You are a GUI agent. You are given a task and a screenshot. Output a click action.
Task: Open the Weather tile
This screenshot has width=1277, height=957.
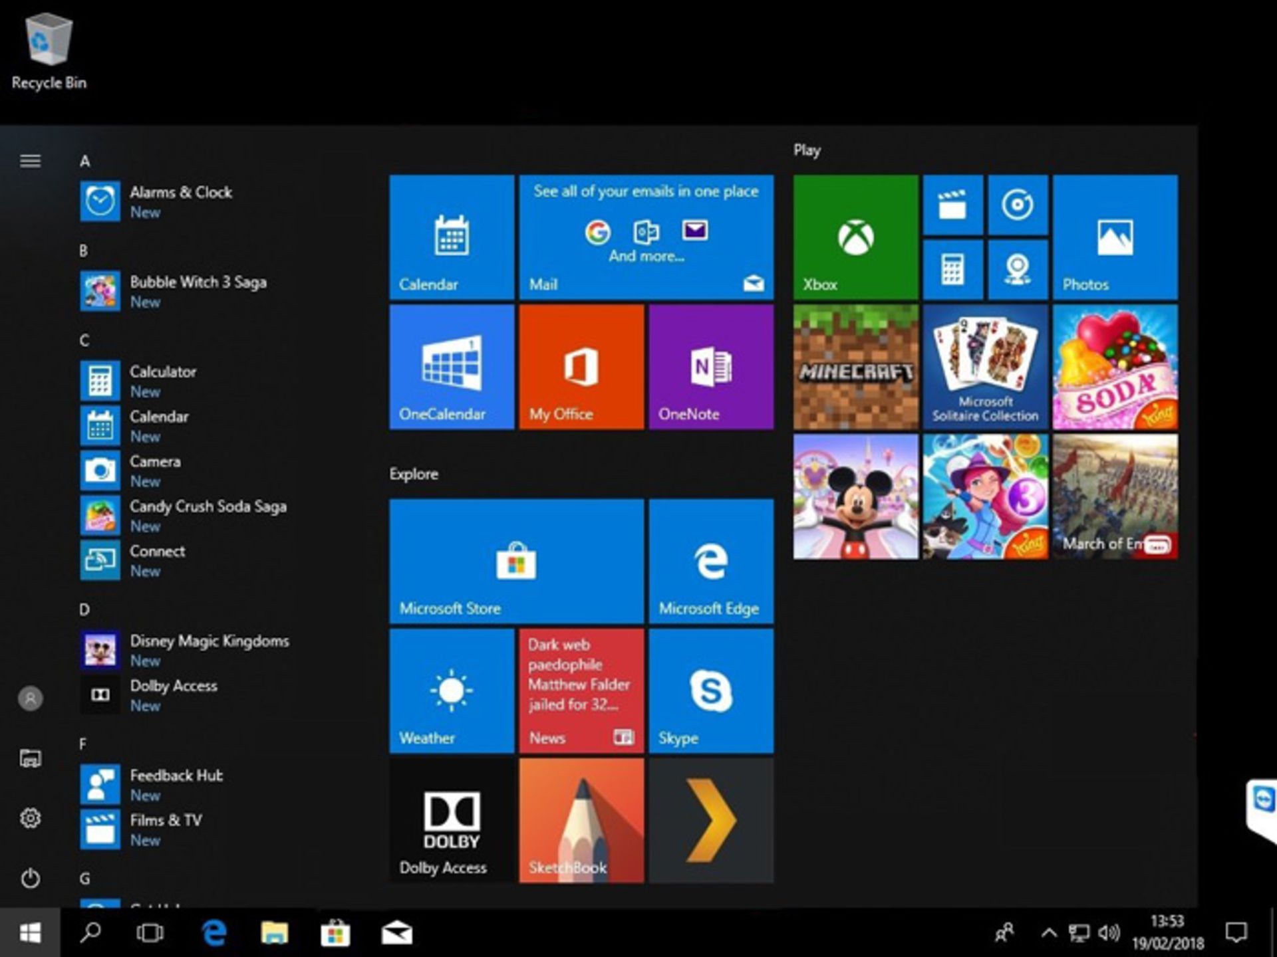pyautogui.click(x=452, y=691)
